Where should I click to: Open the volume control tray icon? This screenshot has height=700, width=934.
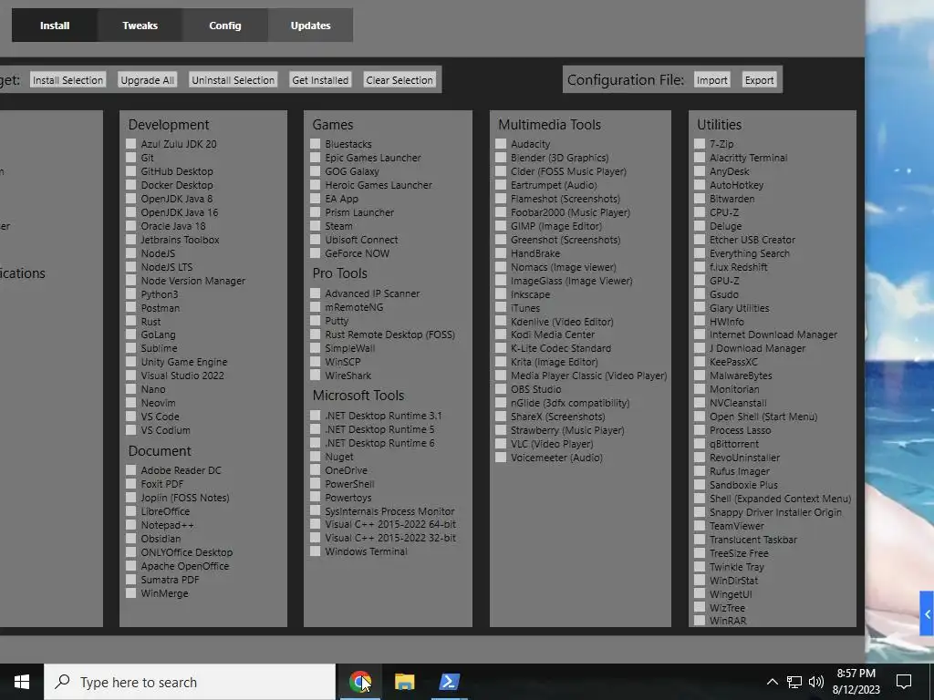pos(816,682)
